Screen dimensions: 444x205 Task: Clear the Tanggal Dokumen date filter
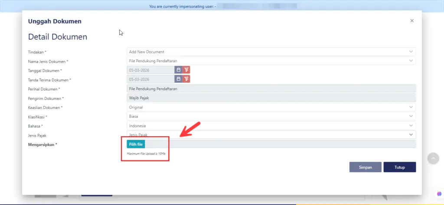pyautogui.click(x=186, y=70)
